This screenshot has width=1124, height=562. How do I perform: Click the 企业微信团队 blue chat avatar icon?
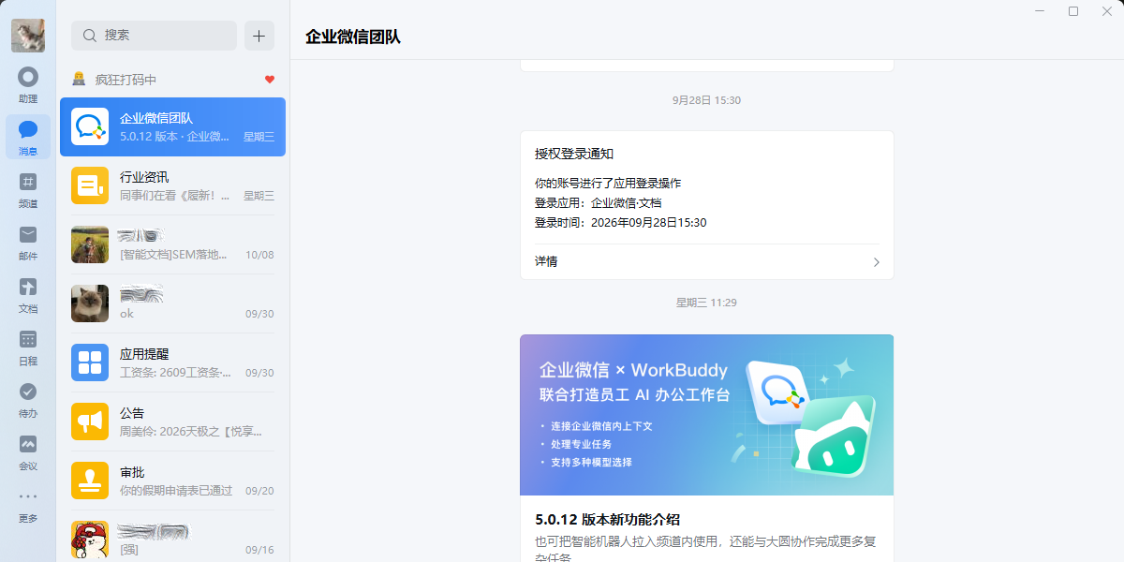pyautogui.click(x=90, y=126)
